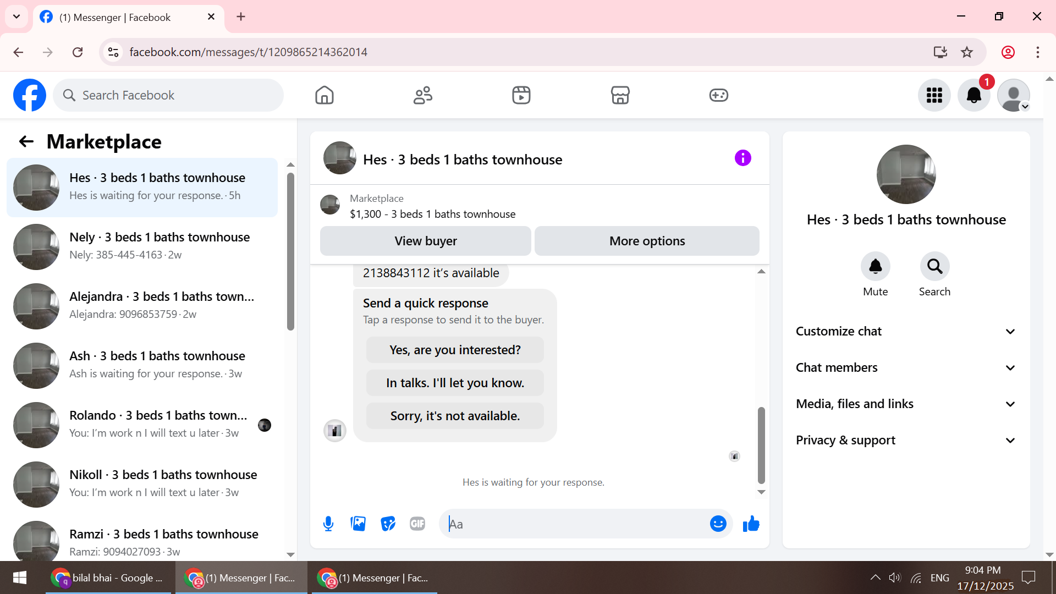Expand the Chat members section

905,367
